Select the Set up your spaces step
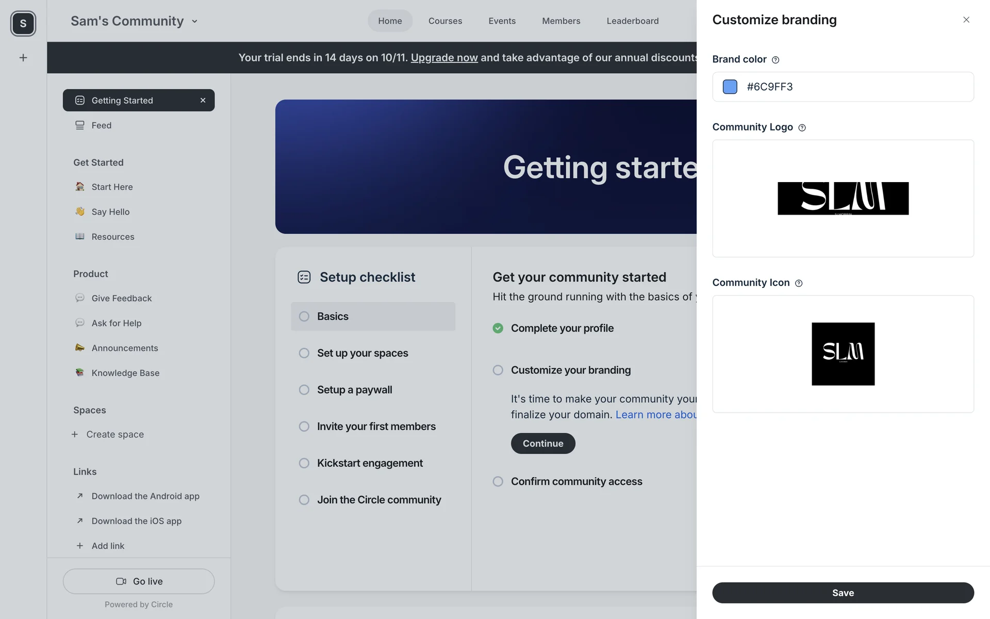 (362, 353)
